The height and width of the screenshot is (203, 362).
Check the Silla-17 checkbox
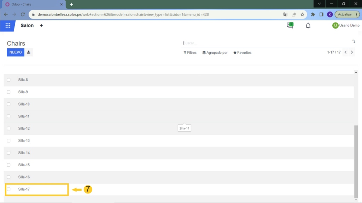pos(9,189)
